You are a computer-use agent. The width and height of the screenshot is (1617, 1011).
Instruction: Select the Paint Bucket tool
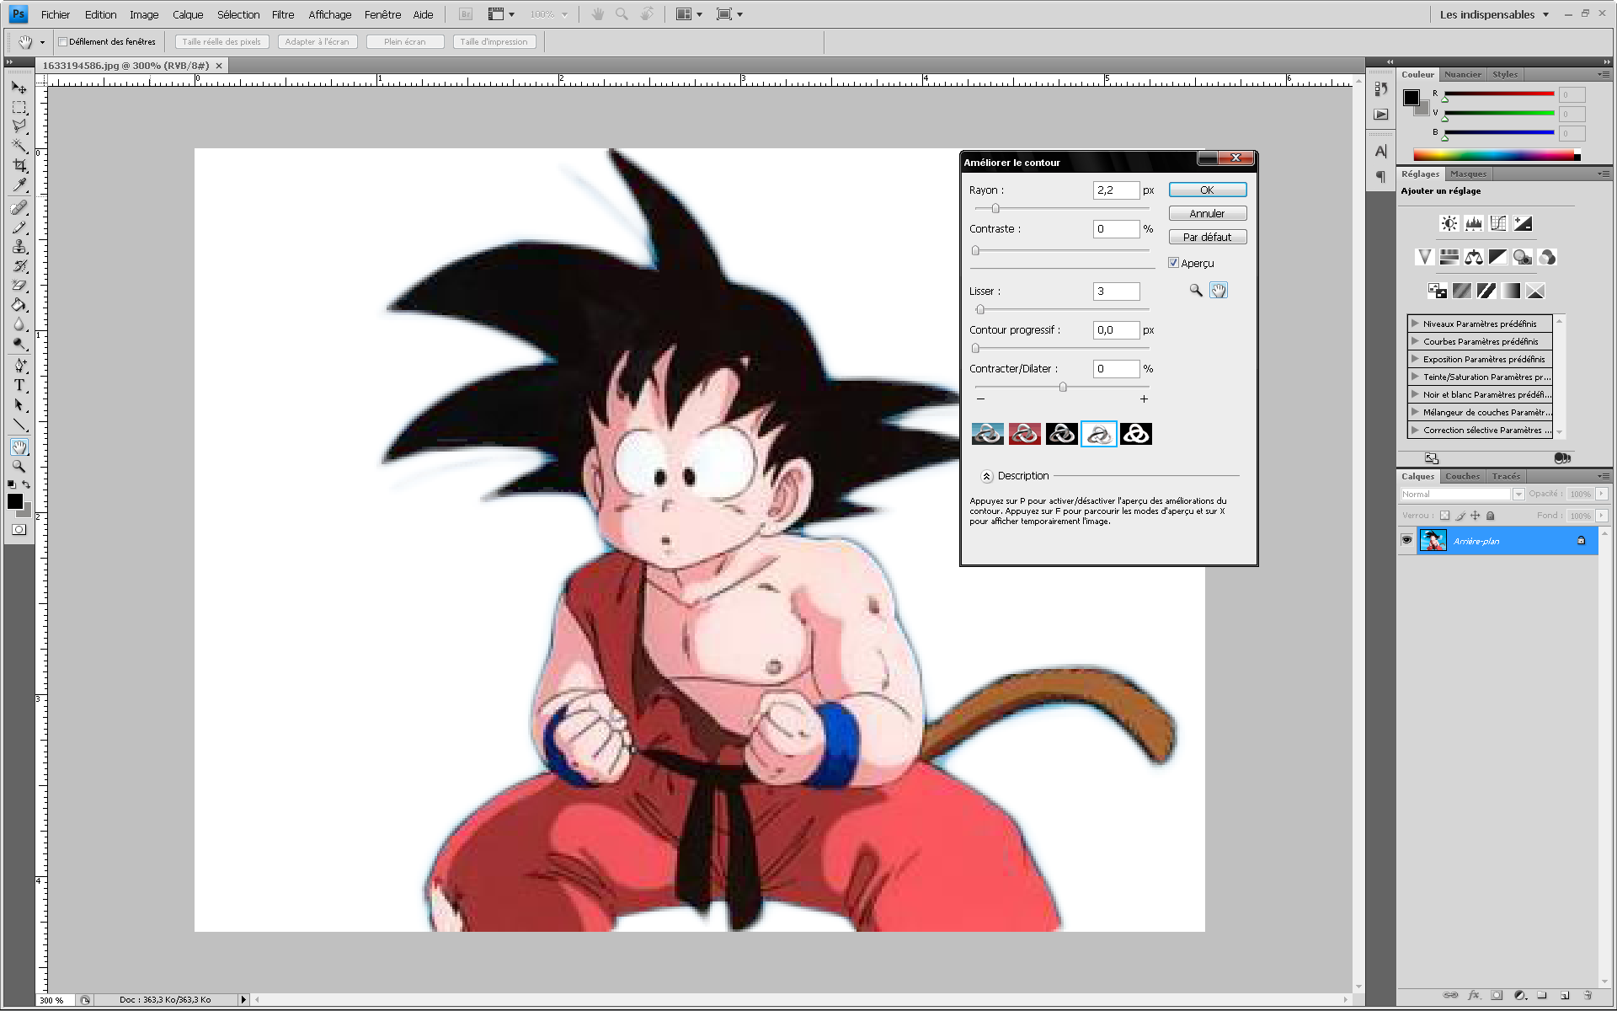point(19,305)
